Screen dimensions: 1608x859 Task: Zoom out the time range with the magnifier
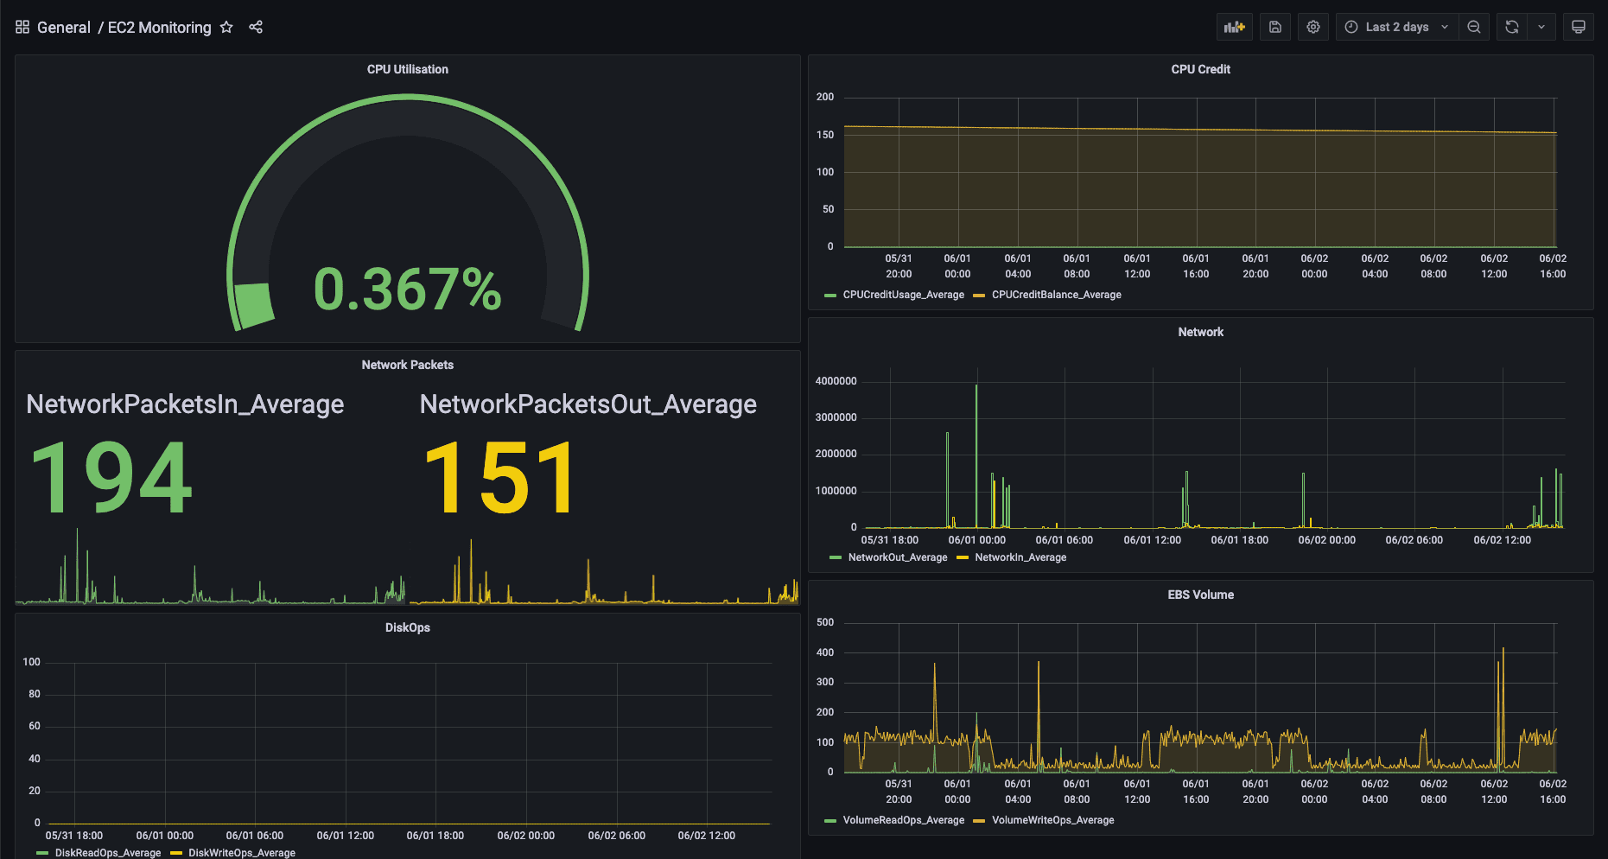click(1474, 27)
